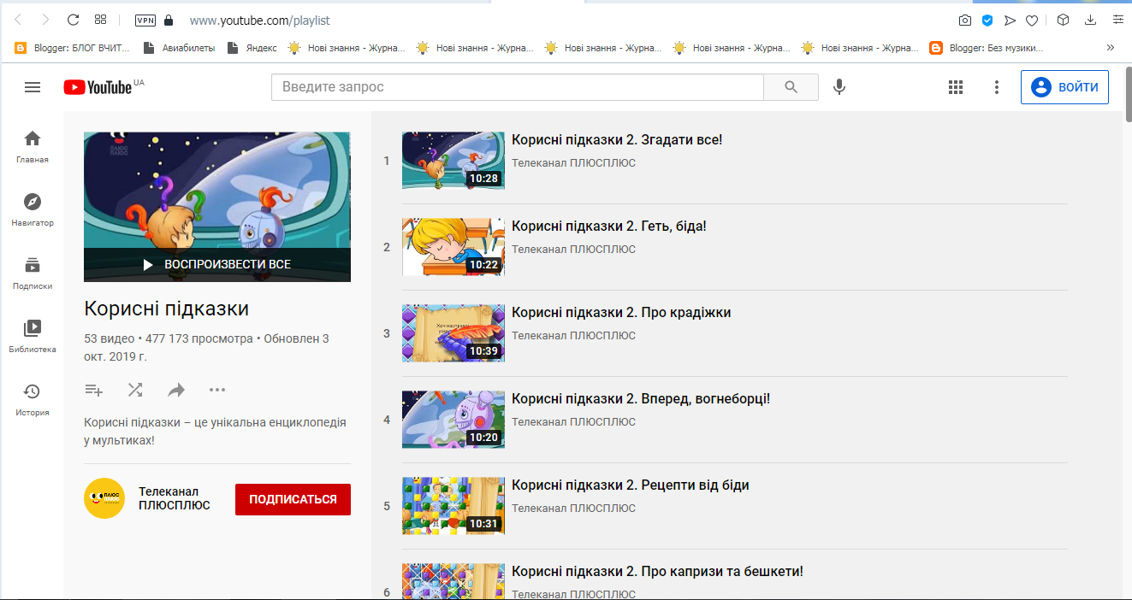Open the Яндекс bookmark
This screenshot has width=1132, height=600.
252,48
